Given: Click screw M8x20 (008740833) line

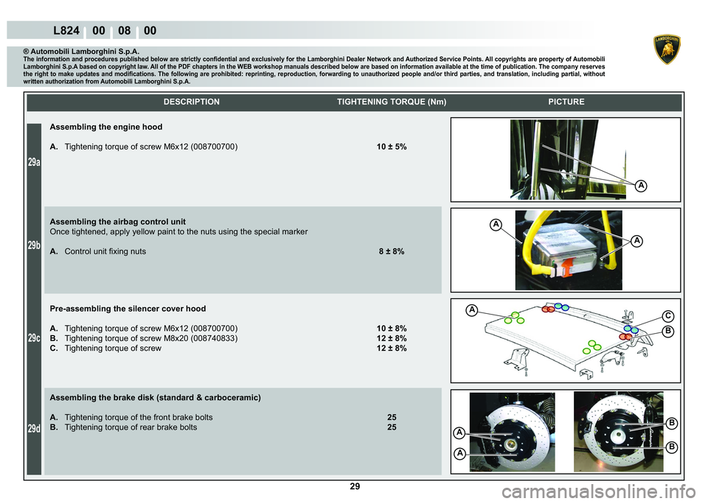Looking at the screenshot, I should pyautogui.click(x=144, y=338).
